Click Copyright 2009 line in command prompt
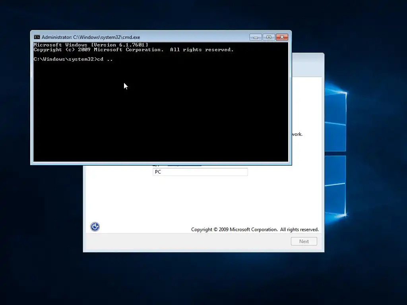The image size is (407, 305). (134, 50)
